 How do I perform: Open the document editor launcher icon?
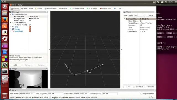tap(5, 52)
